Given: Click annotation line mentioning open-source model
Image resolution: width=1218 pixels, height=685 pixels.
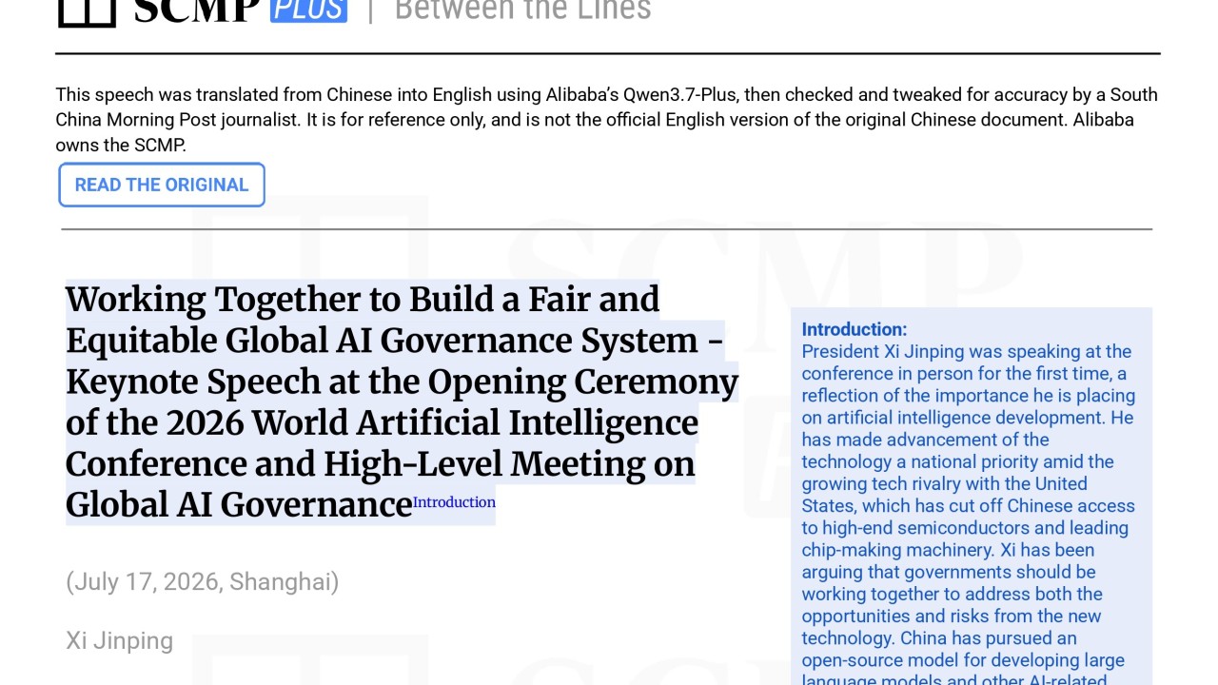Looking at the screenshot, I should 963,660.
